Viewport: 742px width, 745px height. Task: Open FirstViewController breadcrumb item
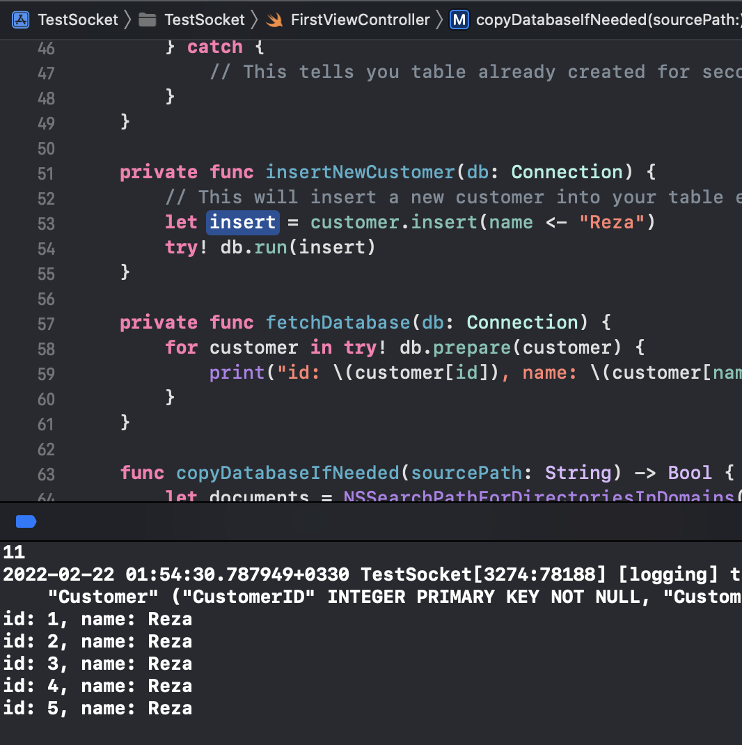coord(360,20)
